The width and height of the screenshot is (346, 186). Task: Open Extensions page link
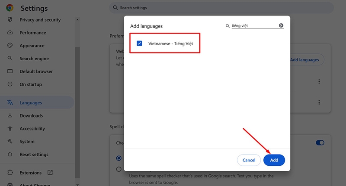tap(30, 173)
